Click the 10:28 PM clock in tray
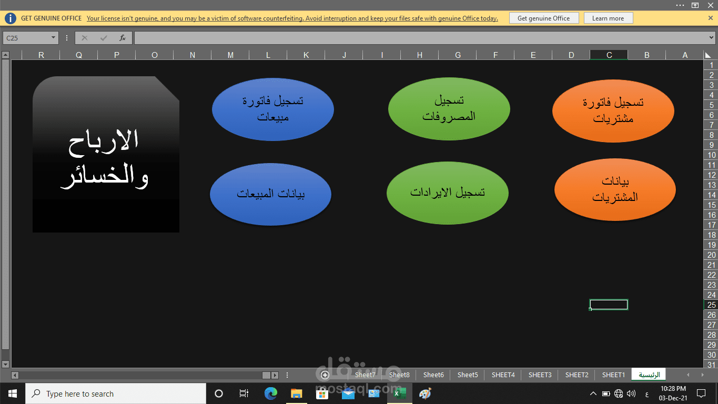 [x=673, y=389]
